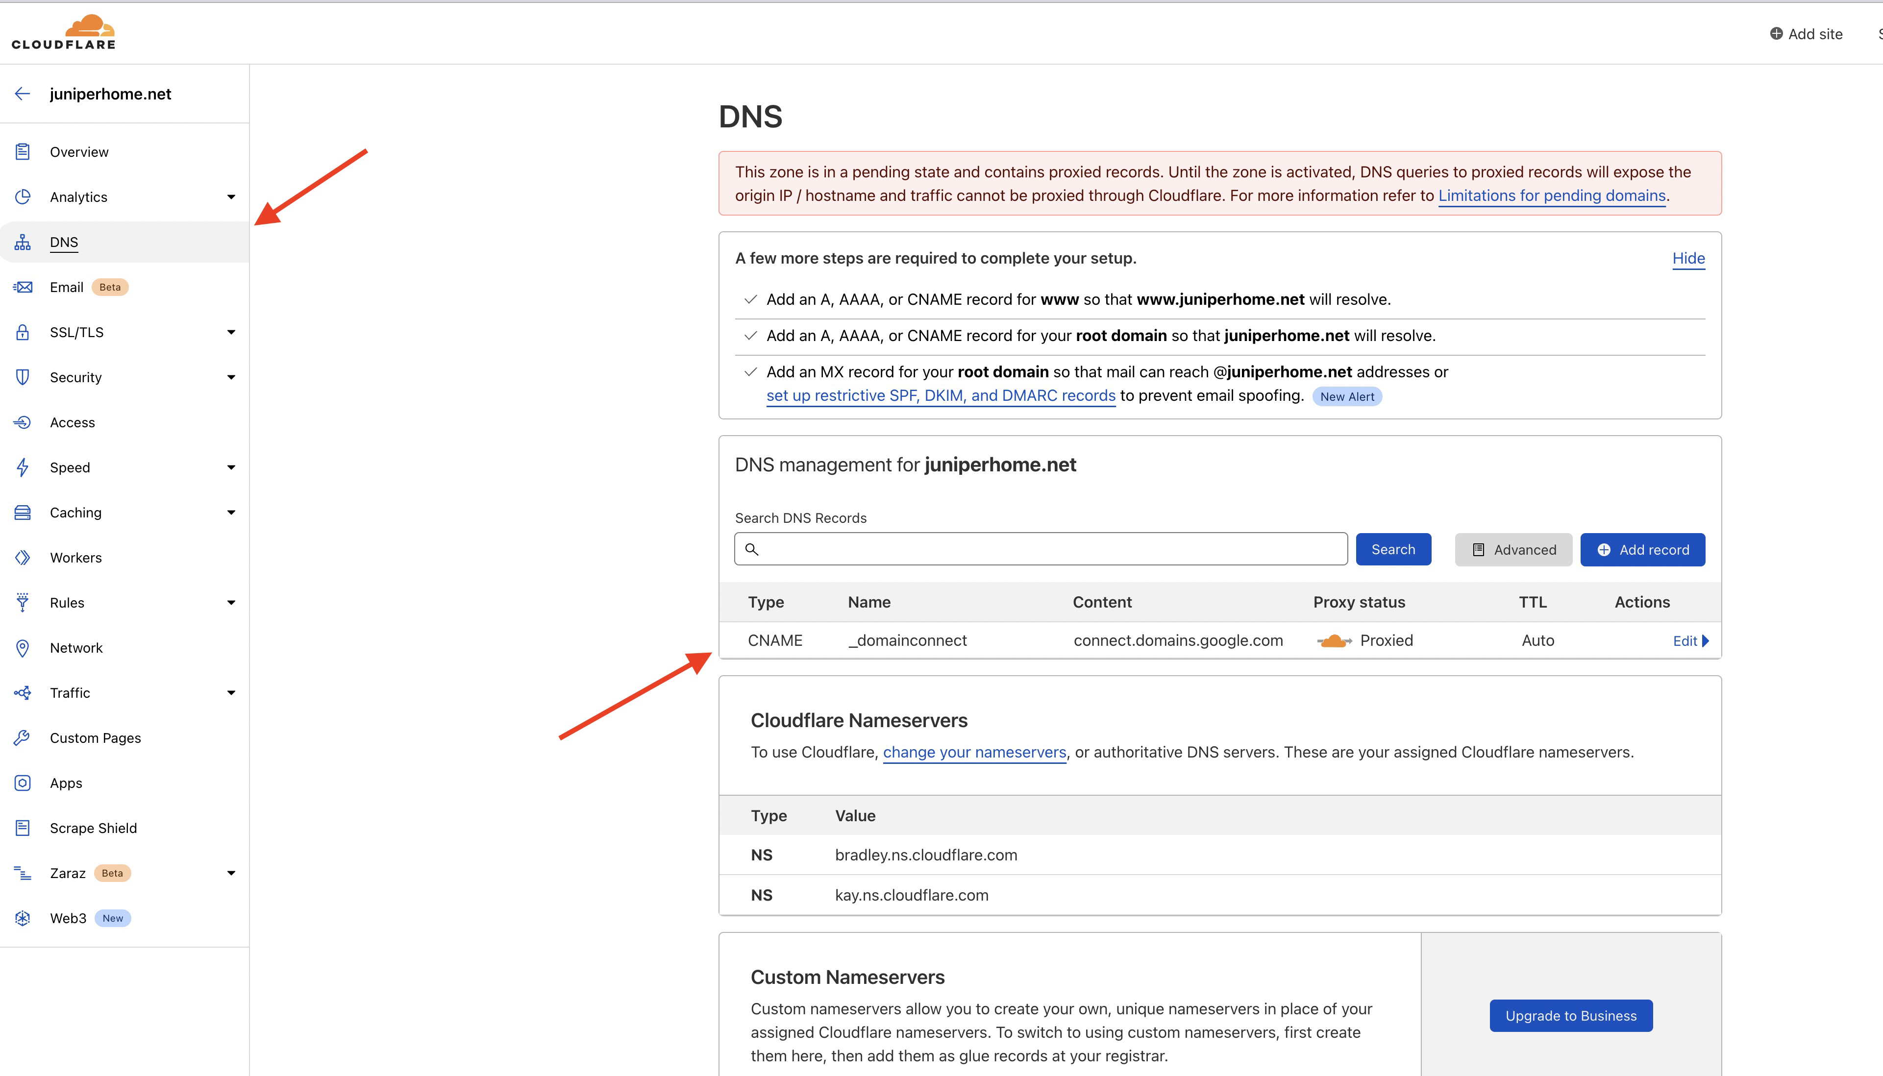Click the Web3 globe icon
The image size is (1883, 1076).
point(23,918)
